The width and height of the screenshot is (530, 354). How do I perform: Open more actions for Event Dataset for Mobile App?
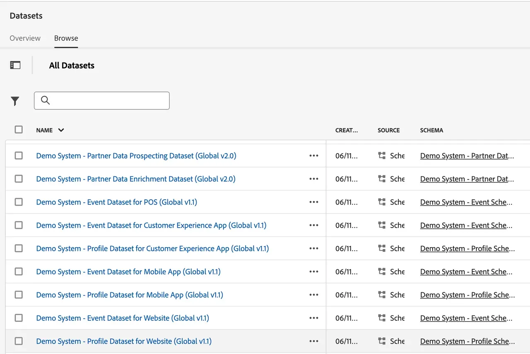tap(314, 272)
